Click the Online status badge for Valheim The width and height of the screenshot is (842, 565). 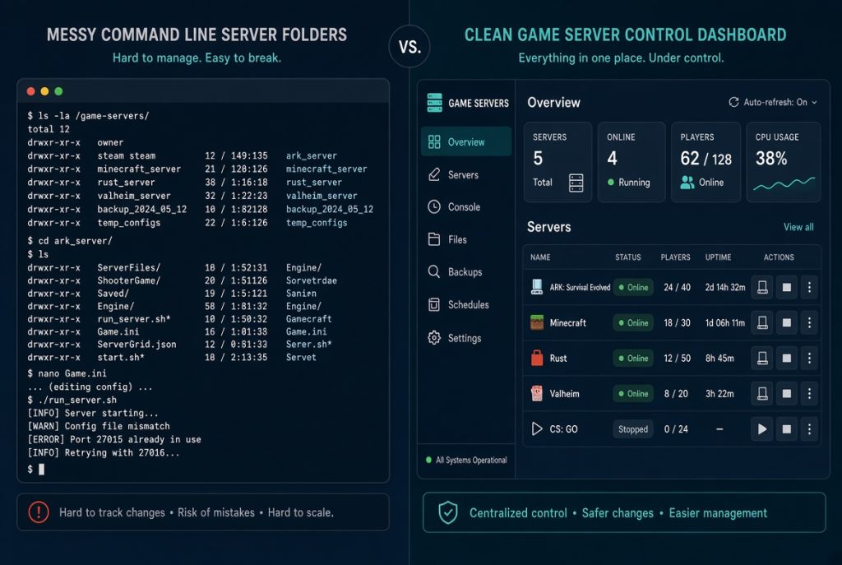633,394
